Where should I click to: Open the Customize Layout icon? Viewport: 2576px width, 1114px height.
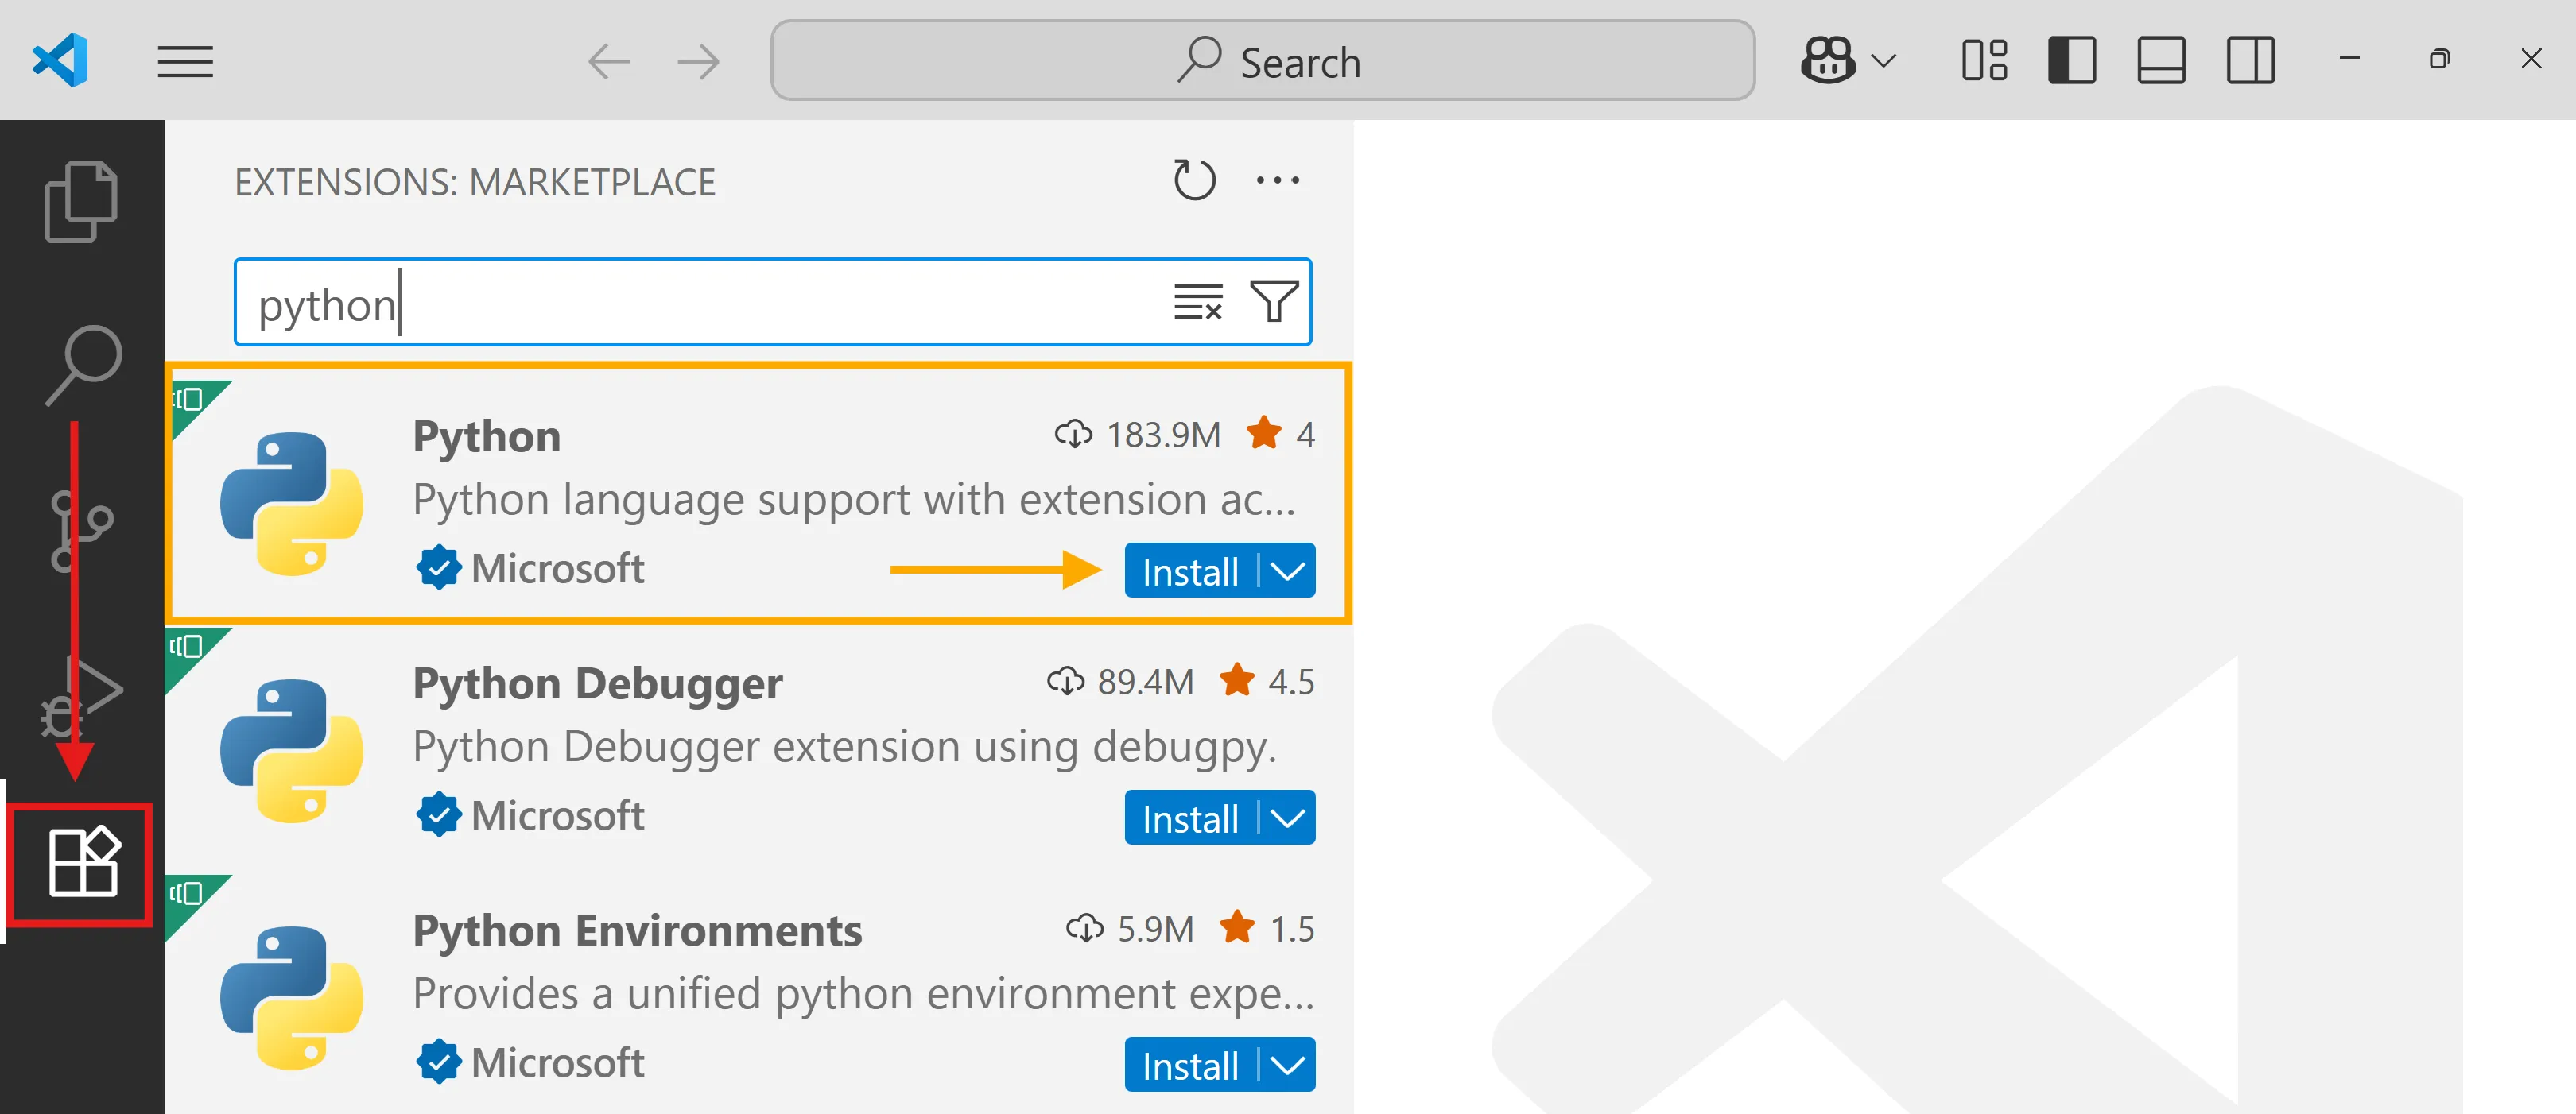tap(1984, 61)
